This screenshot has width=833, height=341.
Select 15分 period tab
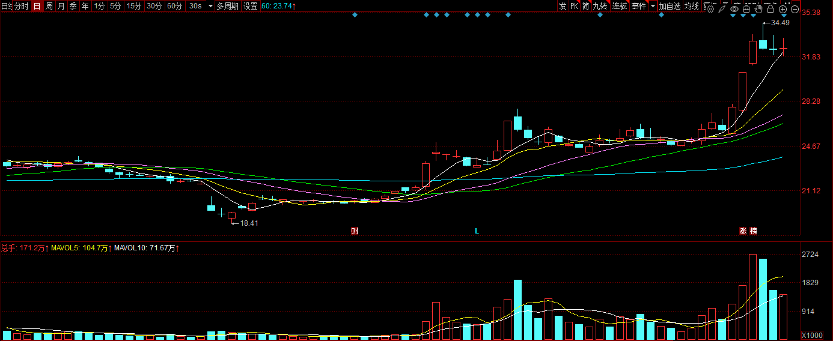(x=134, y=6)
